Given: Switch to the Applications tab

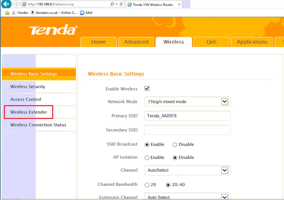Looking at the screenshot, I should [252, 42].
